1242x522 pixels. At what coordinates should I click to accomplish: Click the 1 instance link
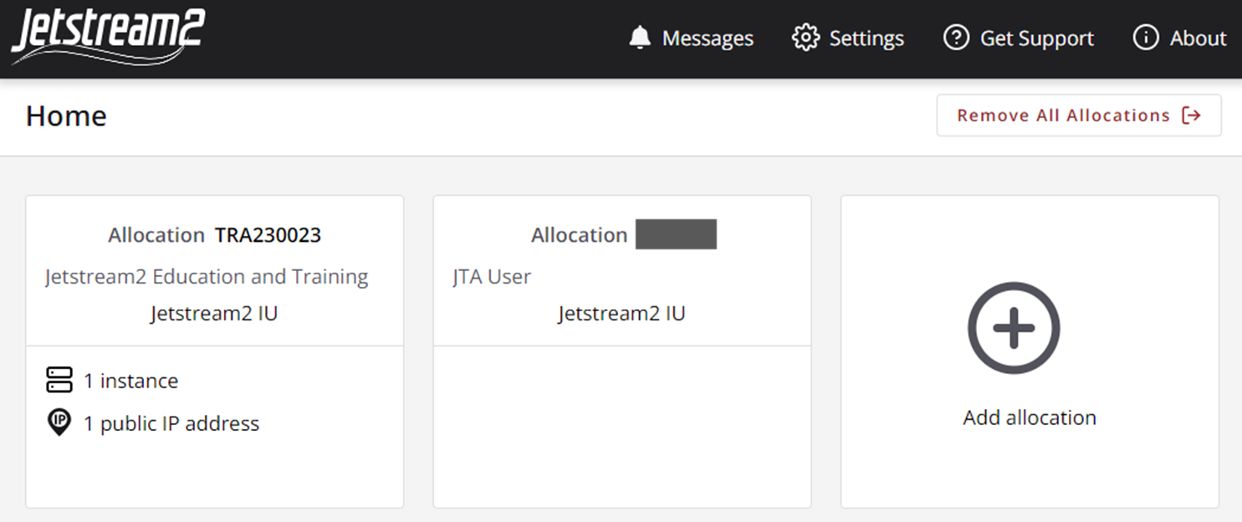pos(130,380)
